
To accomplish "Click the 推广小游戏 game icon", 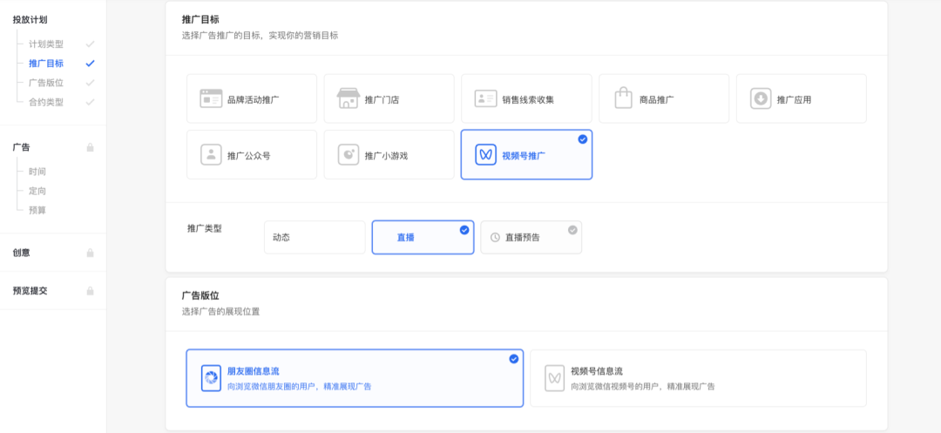I will coord(349,155).
